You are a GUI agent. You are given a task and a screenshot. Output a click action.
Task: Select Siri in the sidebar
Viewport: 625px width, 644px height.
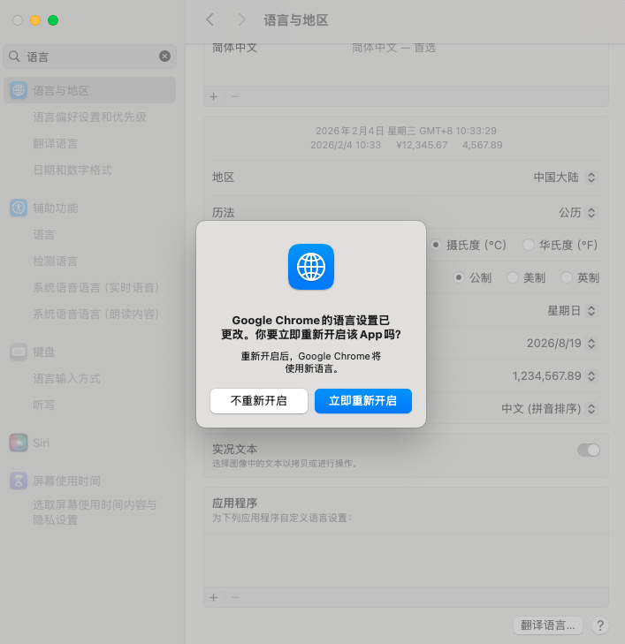[41, 443]
